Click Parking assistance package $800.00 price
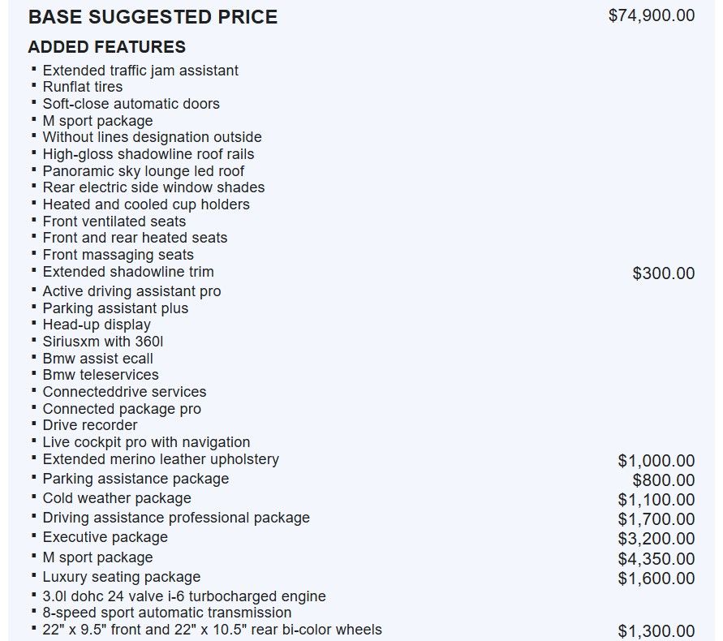 tap(664, 480)
